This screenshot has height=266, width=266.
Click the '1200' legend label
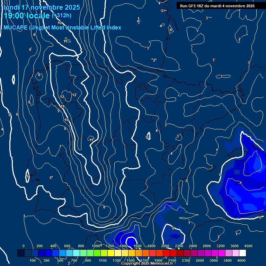(x=110, y=246)
